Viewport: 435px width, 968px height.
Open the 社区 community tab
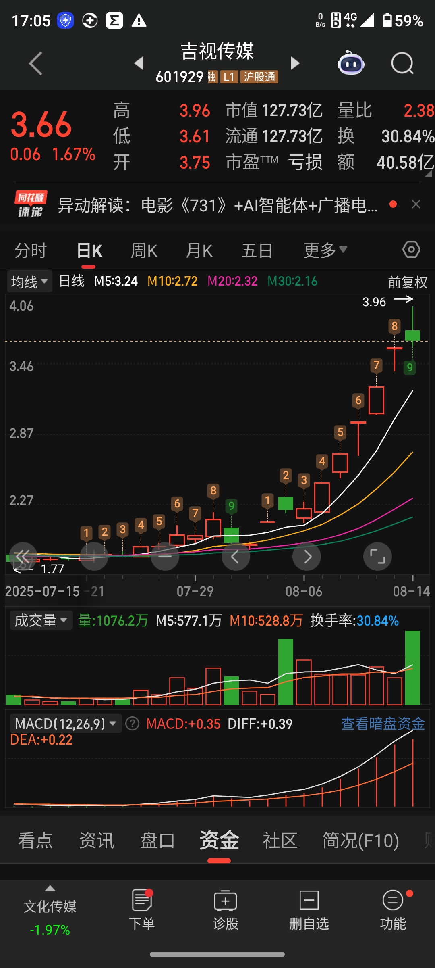(280, 841)
